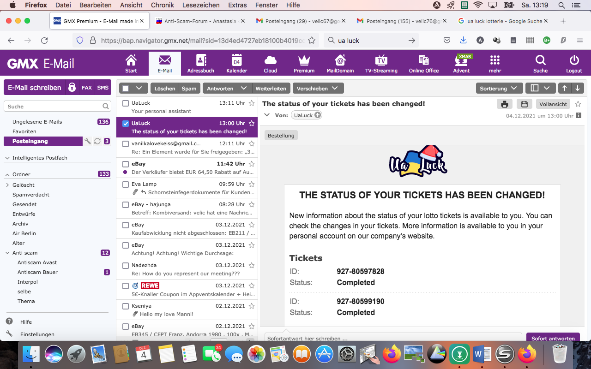Viewport: 591px width, 369px height.
Task: Reload the page in Firefox
Action: pyautogui.click(x=44, y=40)
